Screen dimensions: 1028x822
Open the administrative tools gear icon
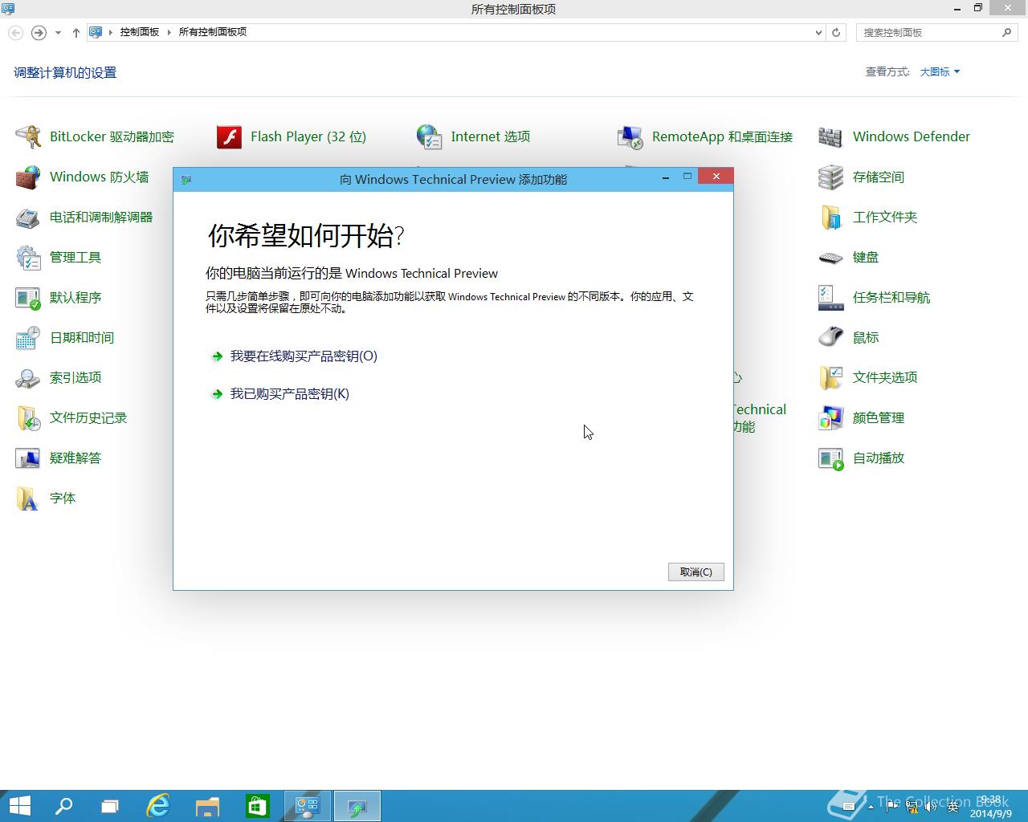pyautogui.click(x=28, y=257)
